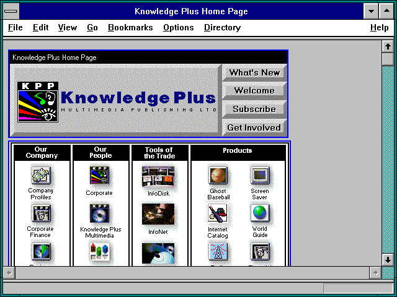
Task: Open the Internet Catalog icon
Action: pyautogui.click(x=218, y=213)
